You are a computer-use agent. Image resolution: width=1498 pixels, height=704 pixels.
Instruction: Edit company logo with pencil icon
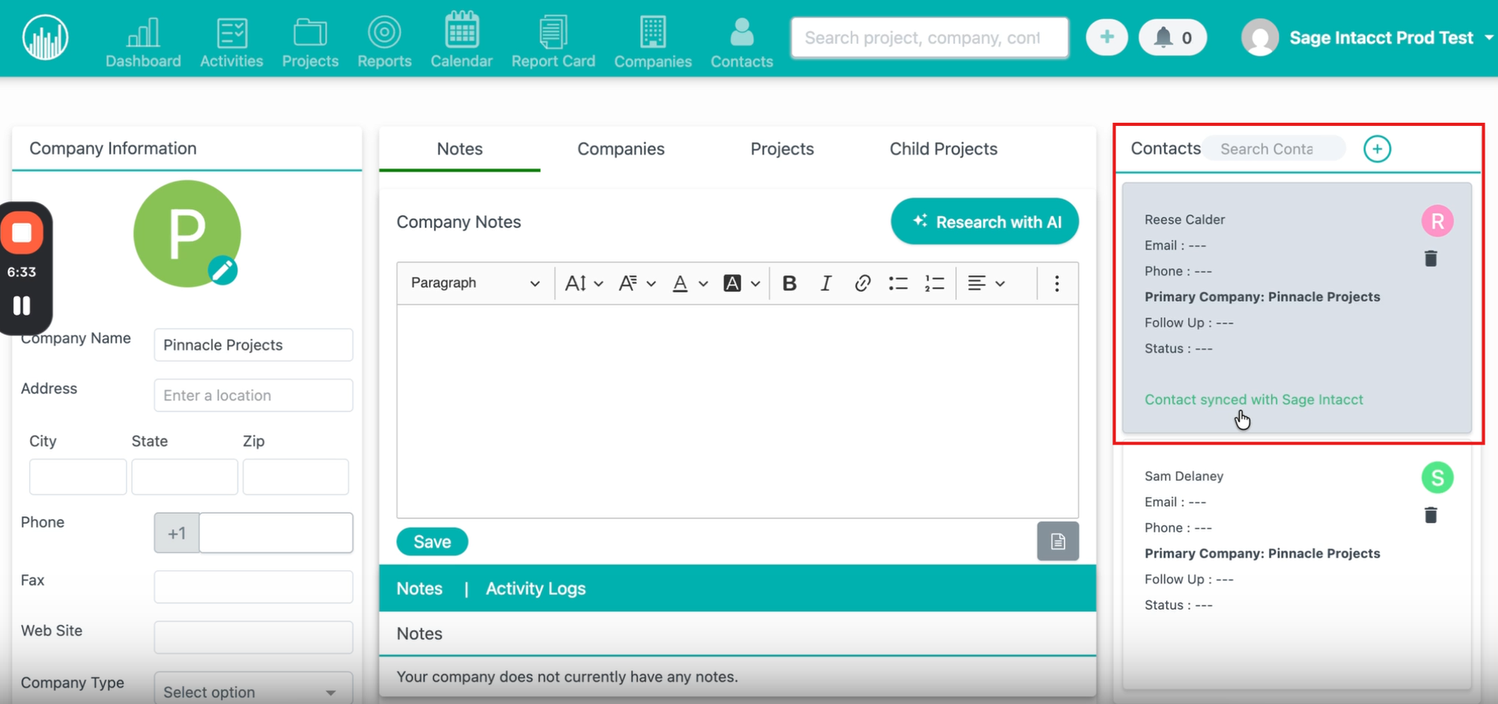click(223, 271)
